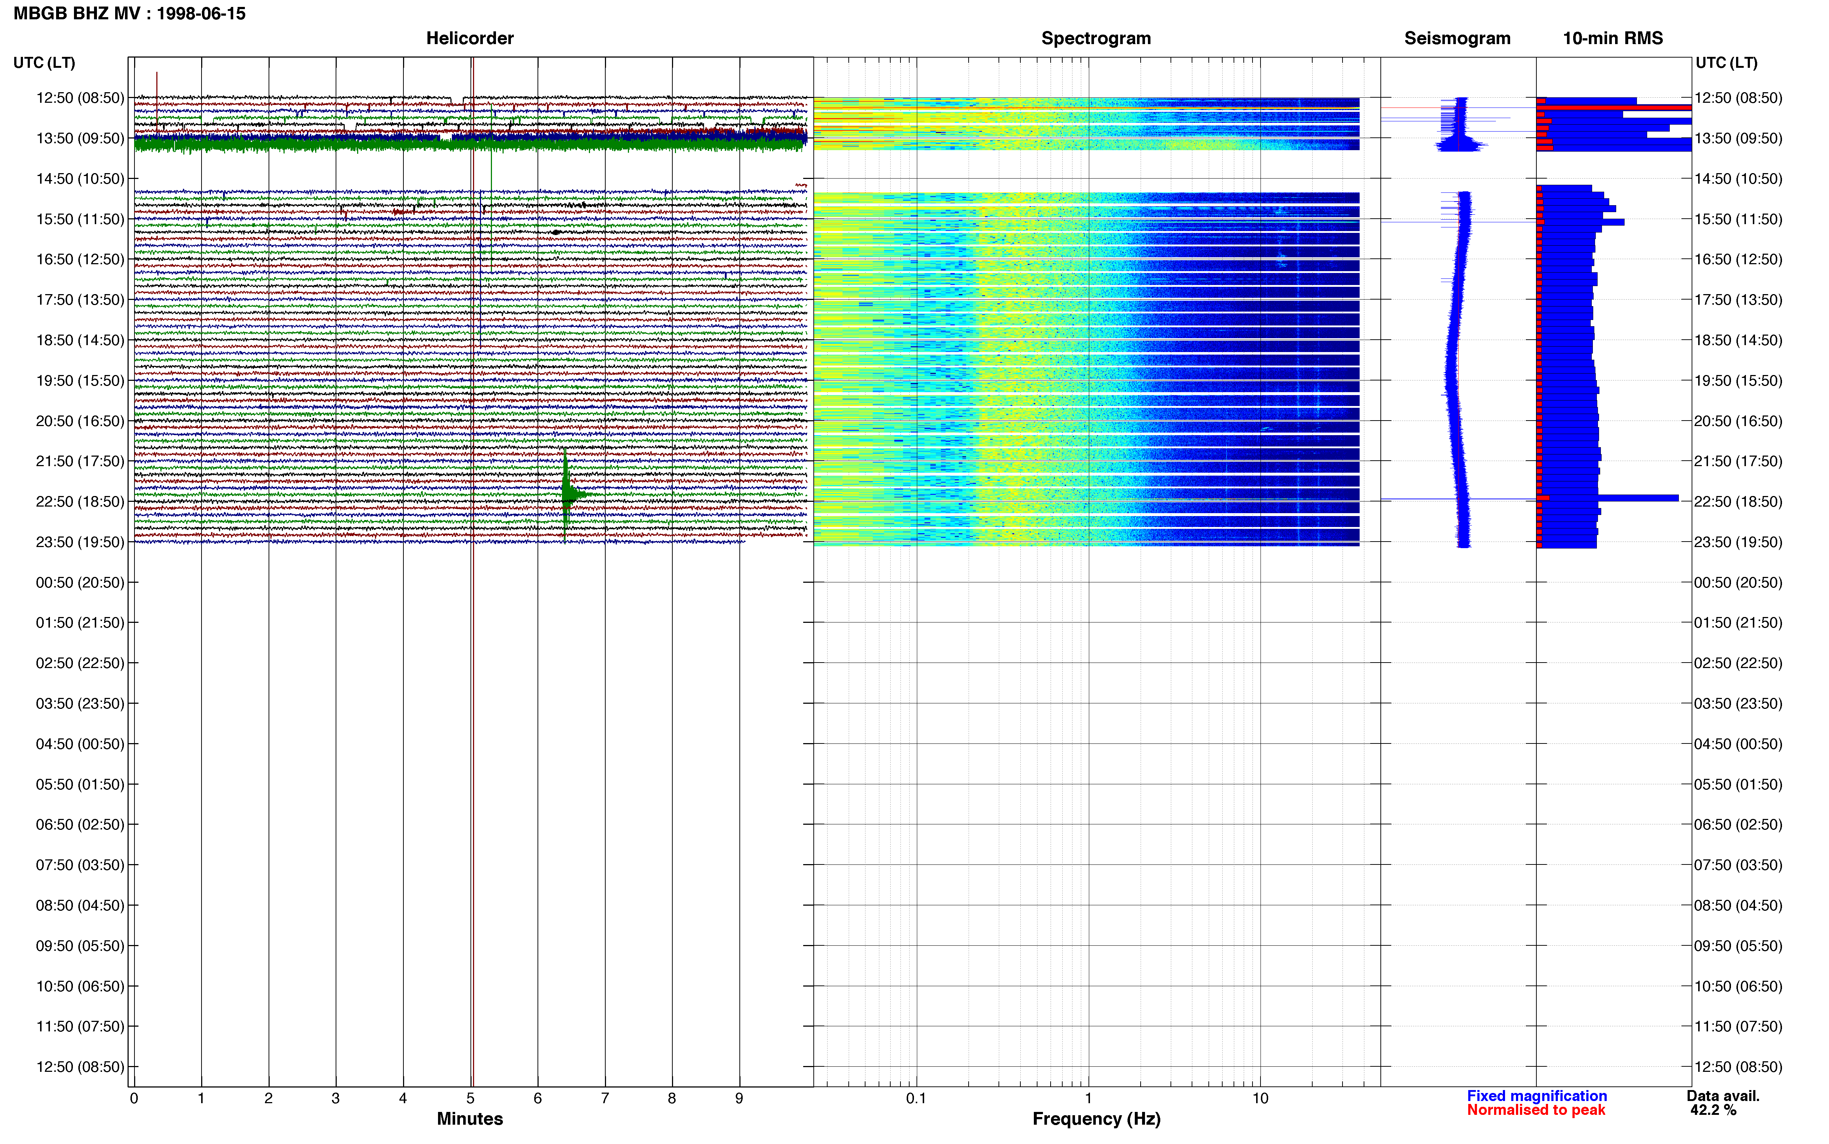Click the UTC (LT) label beside 10-min RMS
This screenshot has height=1144, width=1829.
pos(1726,63)
